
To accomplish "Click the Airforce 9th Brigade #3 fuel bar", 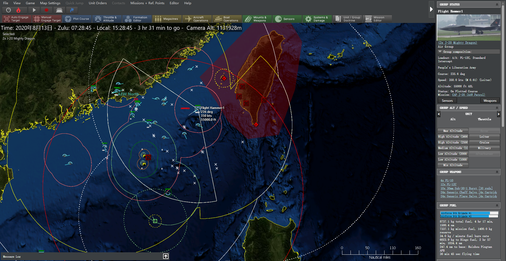I will pyautogui.click(x=469, y=216).
